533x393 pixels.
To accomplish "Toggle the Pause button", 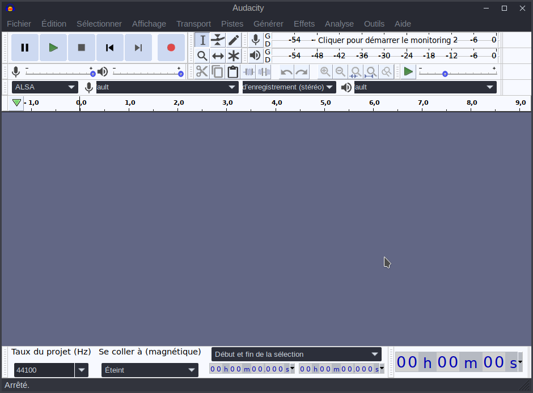I will click(x=25, y=48).
